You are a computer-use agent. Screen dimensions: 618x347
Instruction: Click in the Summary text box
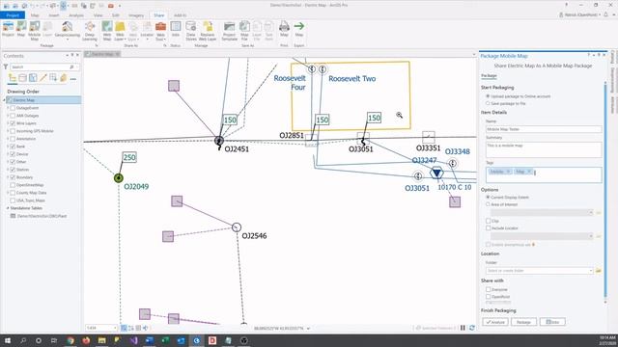(x=544, y=149)
